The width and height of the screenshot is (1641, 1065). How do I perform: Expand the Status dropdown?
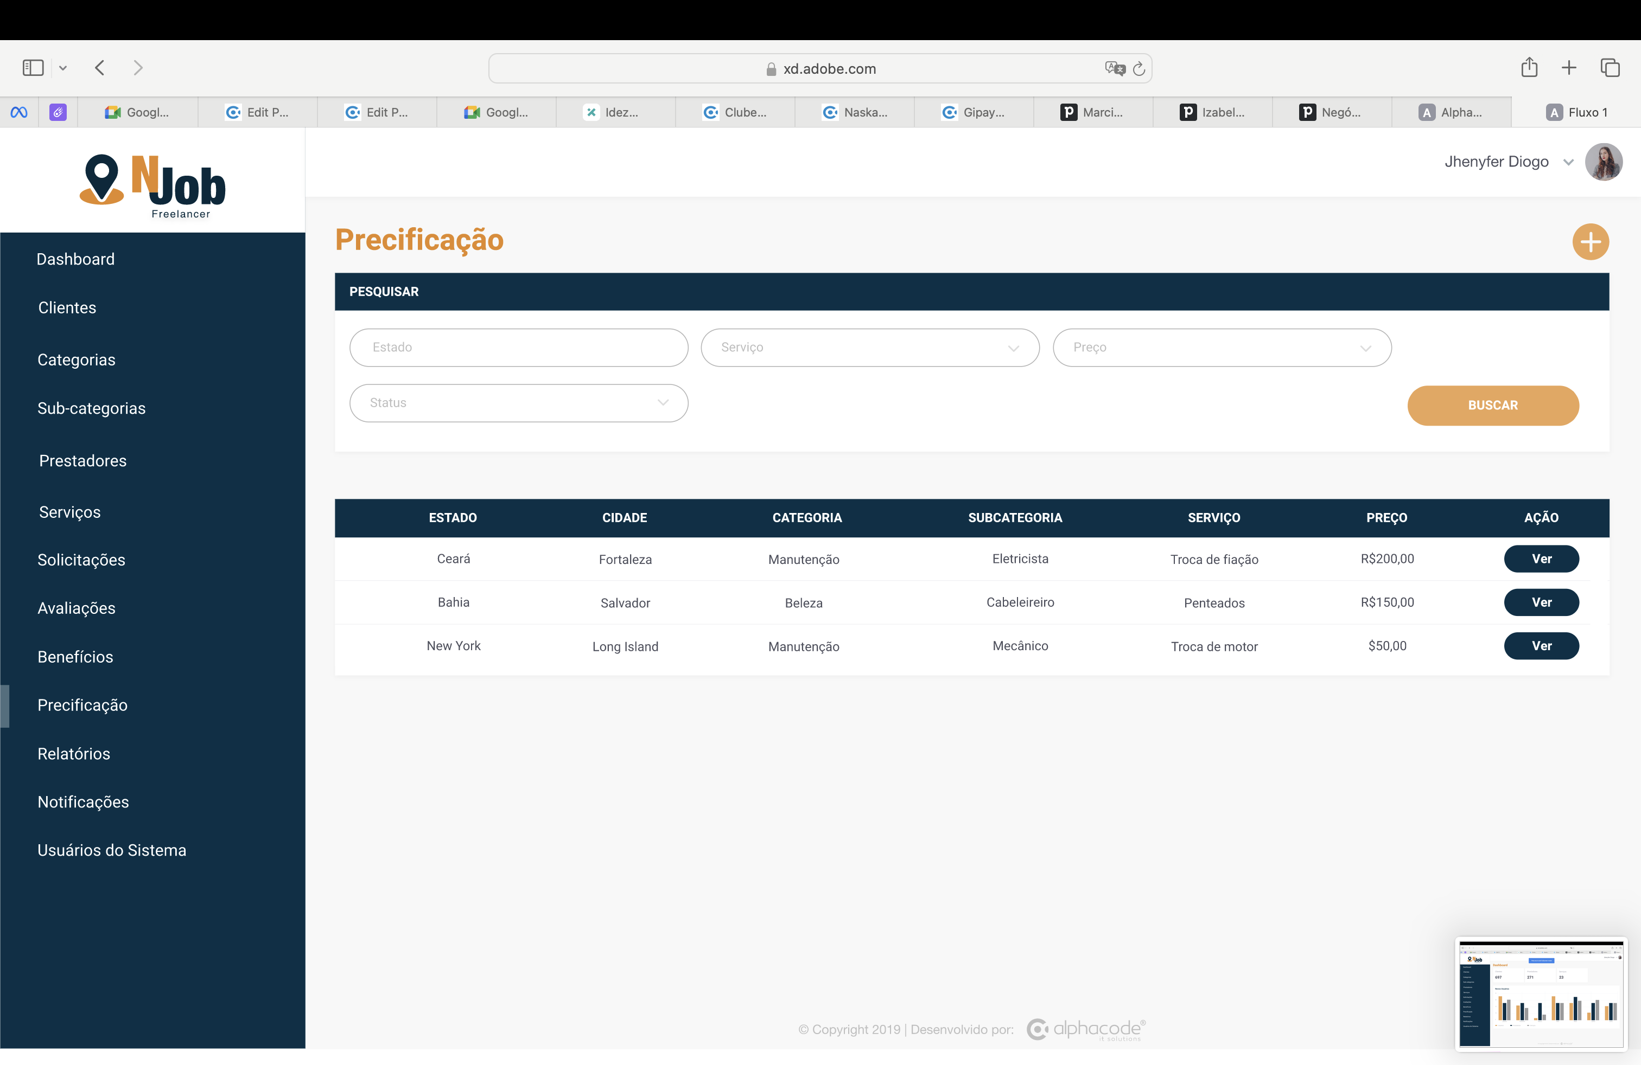[x=518, y=403]
